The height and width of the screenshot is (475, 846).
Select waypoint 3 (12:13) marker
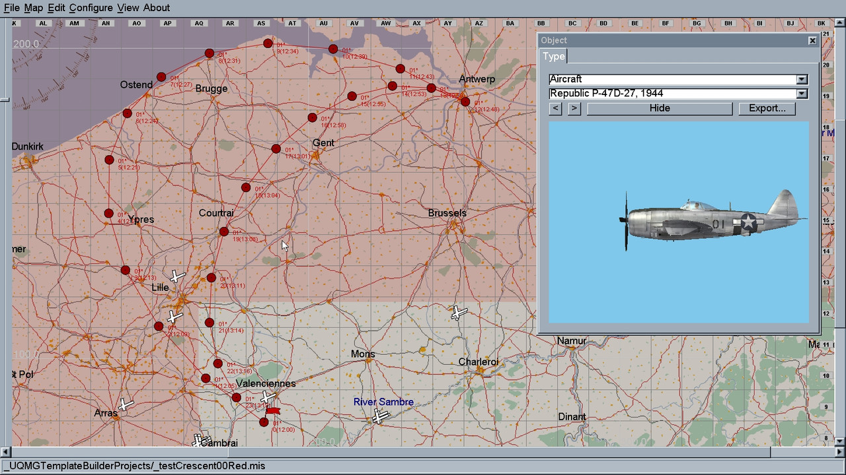126,270
